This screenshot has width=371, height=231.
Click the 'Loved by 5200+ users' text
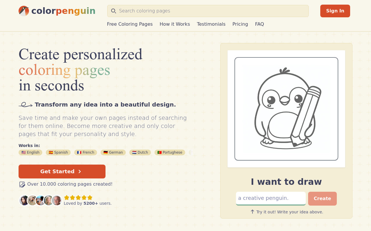coord(88,203)
